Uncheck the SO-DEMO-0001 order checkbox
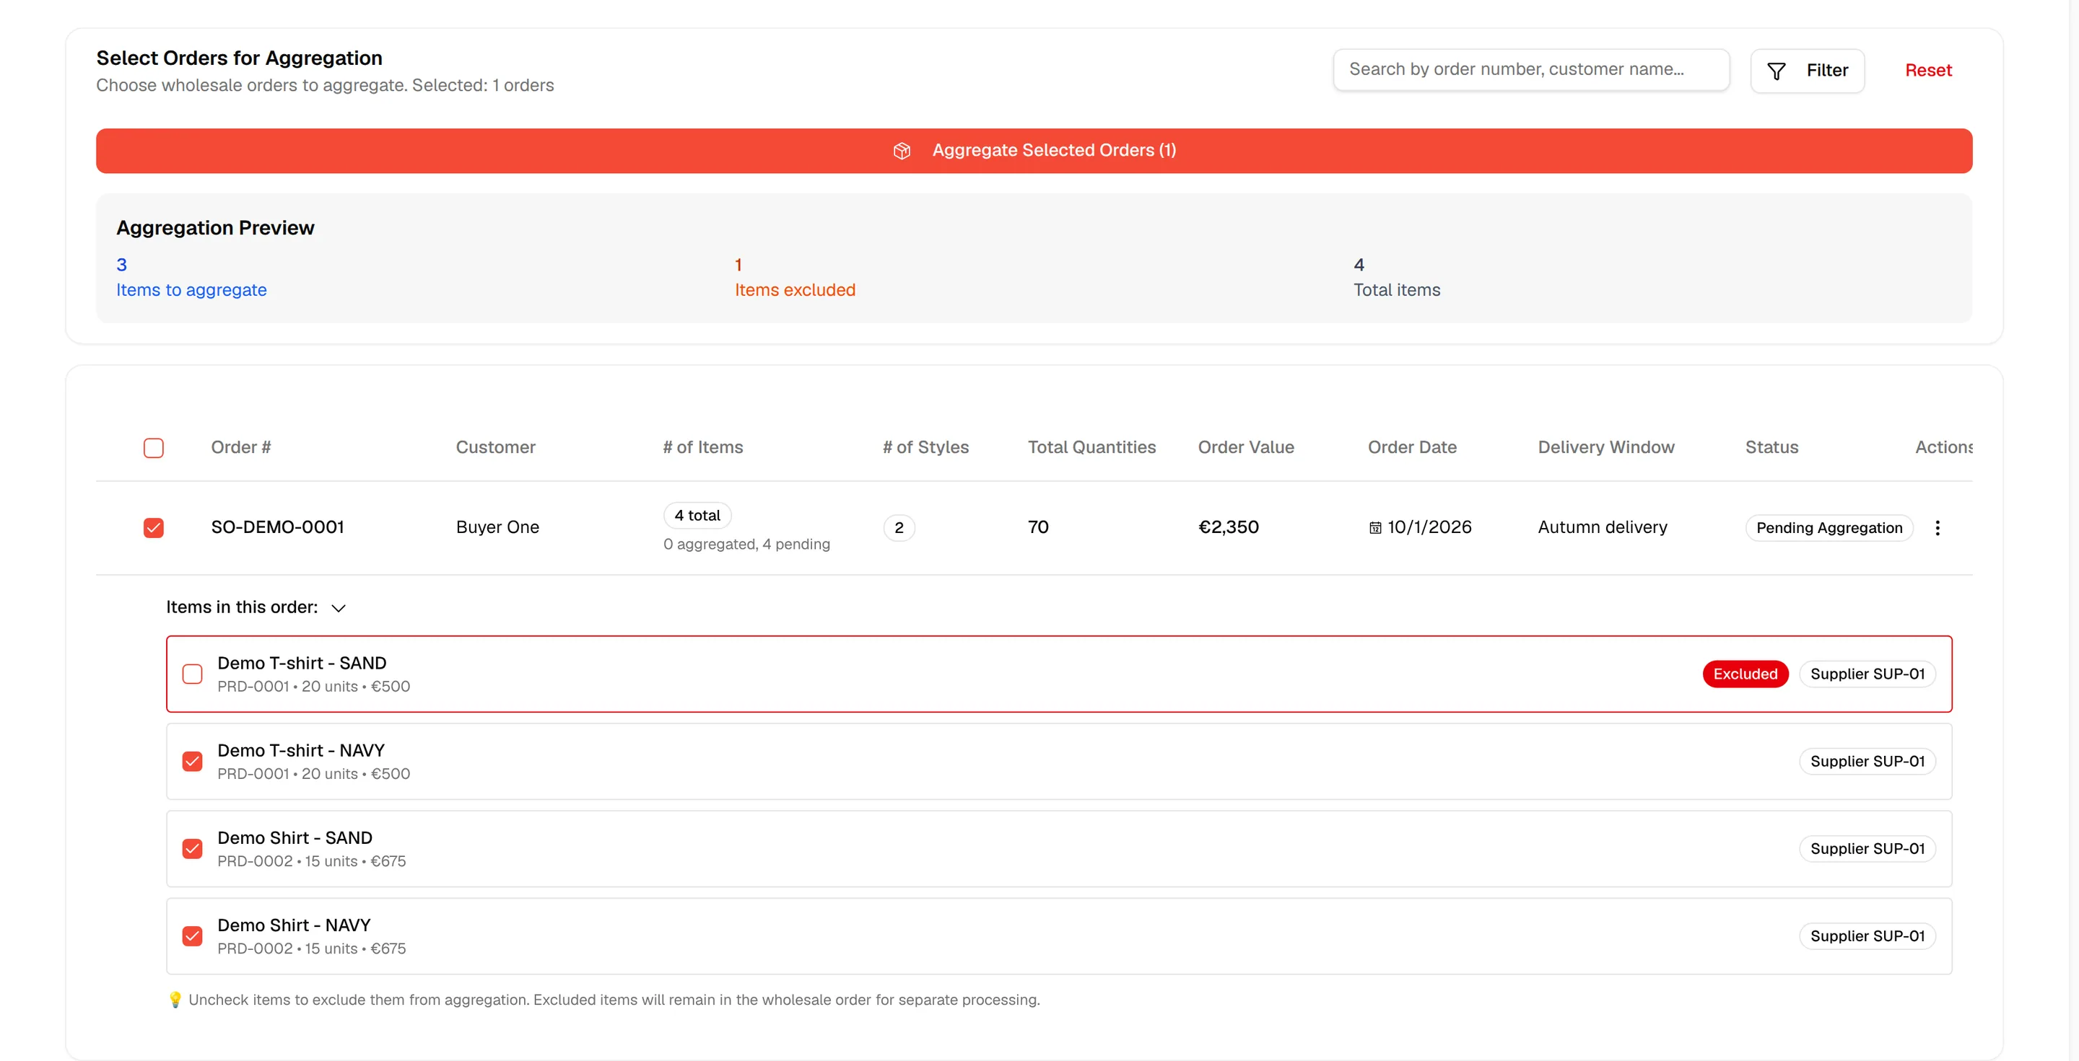Screen dimensions: 2079x1061 [153, 527]
